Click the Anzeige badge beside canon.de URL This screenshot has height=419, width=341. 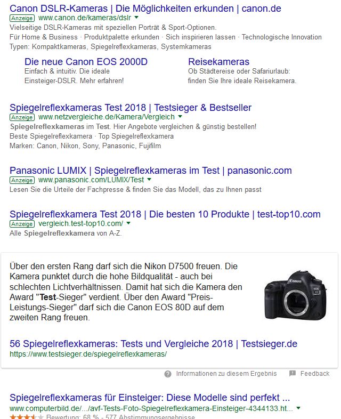[x=22, y=18]
